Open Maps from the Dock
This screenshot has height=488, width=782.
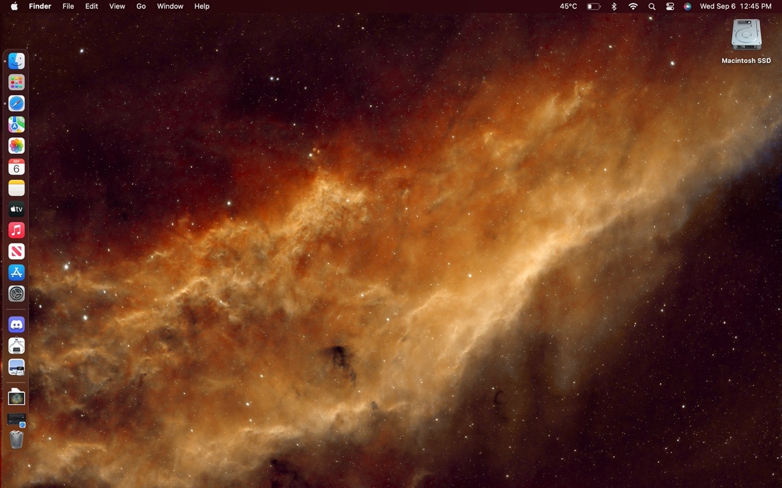coord(16,124)
